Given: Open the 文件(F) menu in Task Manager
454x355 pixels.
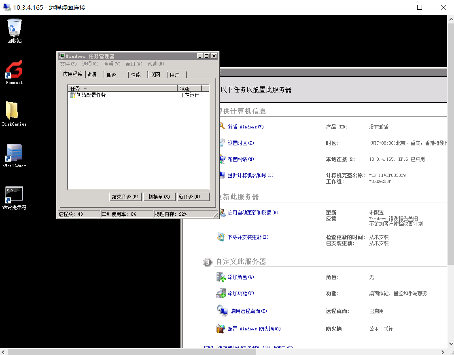Looking at the screenshot, I should click(x=68, y=64).
